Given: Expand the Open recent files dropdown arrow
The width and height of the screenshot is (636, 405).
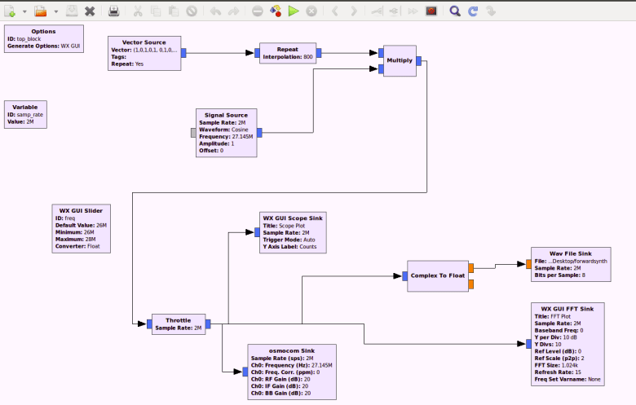Looking at the screenshot, I should (55, 12).
